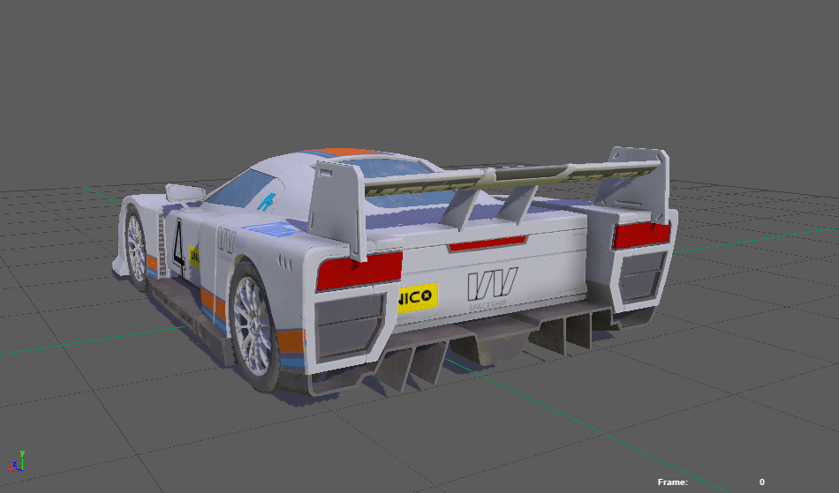The image size is (839, 493).
Task: Select the front left wheel
Action: (x=136, y=248)
